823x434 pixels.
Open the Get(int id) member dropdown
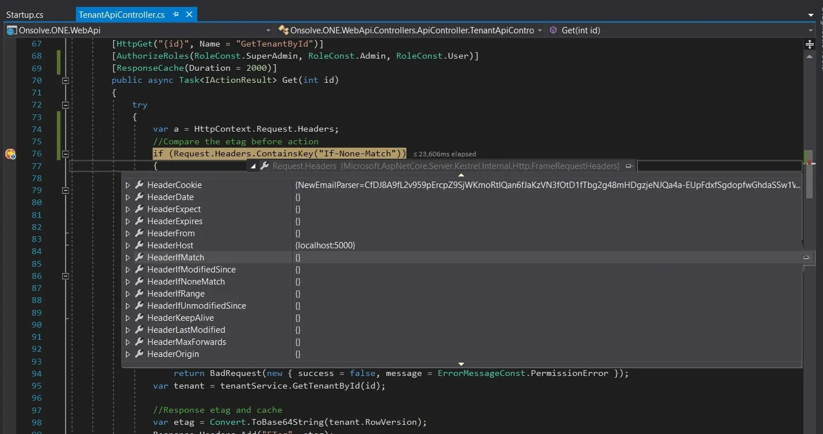(811, 30)
